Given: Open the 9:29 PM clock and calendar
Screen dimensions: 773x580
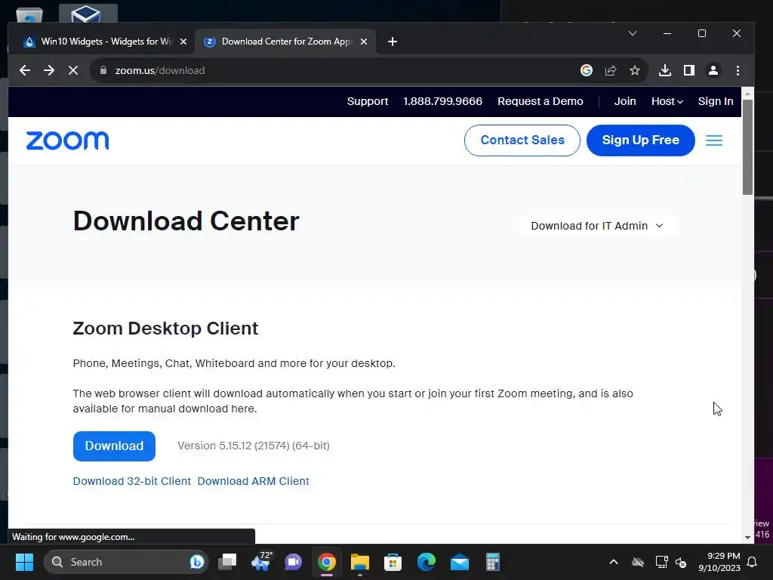Looking at the screenshot, I should pos(719,562).
